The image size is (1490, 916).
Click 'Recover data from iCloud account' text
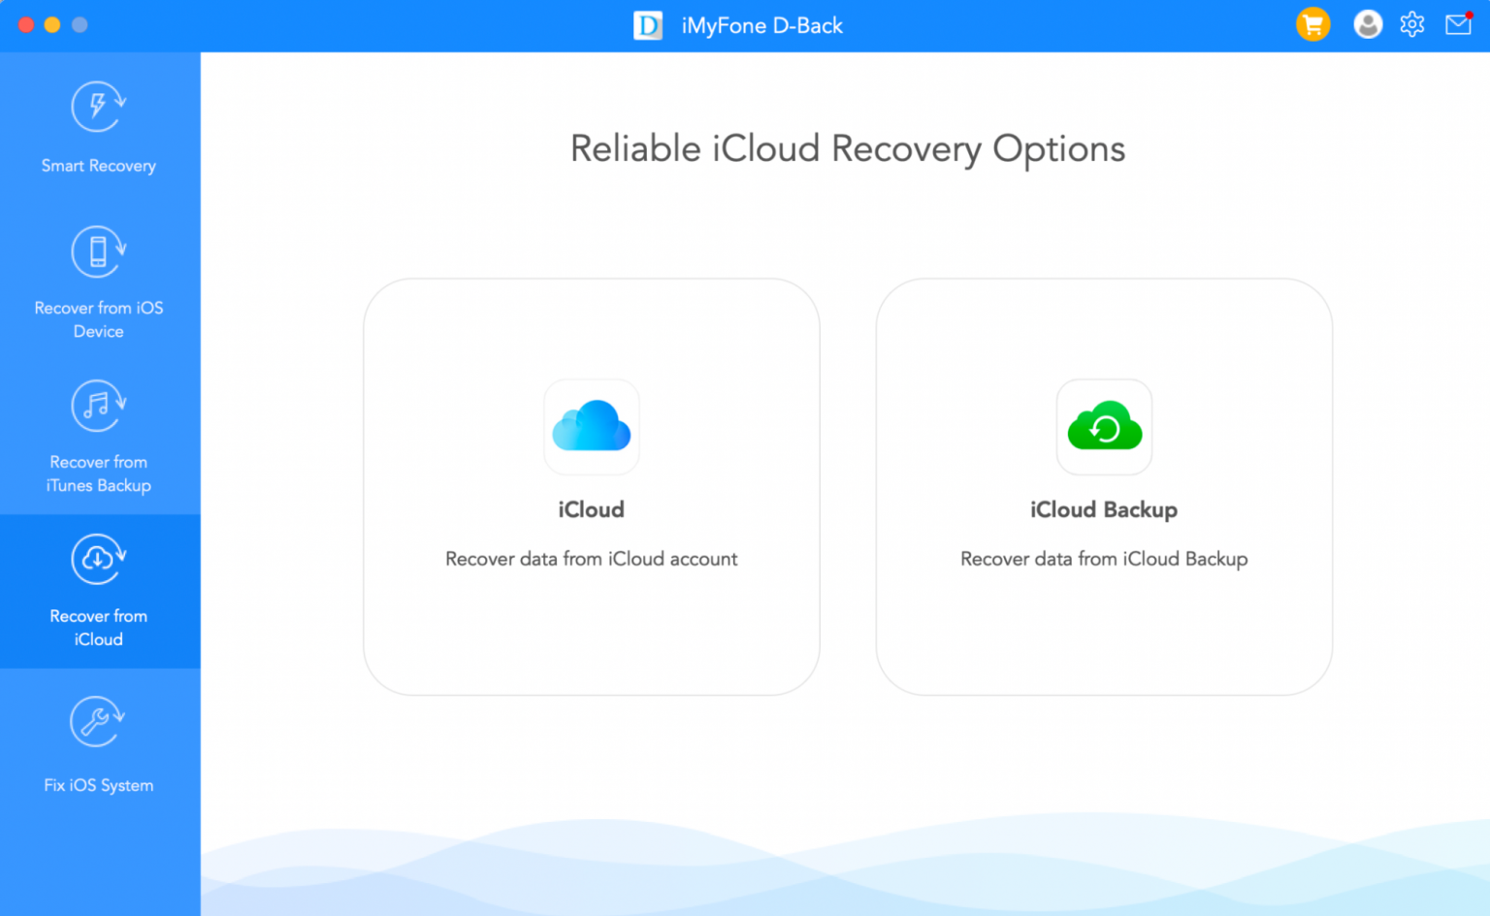pos(591,559)
